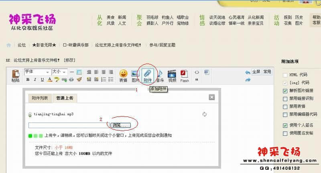This screenshot has width=321, height=173.
Task: Open the ★影音无限★ breadcrumb
Action: pos(44,45)
